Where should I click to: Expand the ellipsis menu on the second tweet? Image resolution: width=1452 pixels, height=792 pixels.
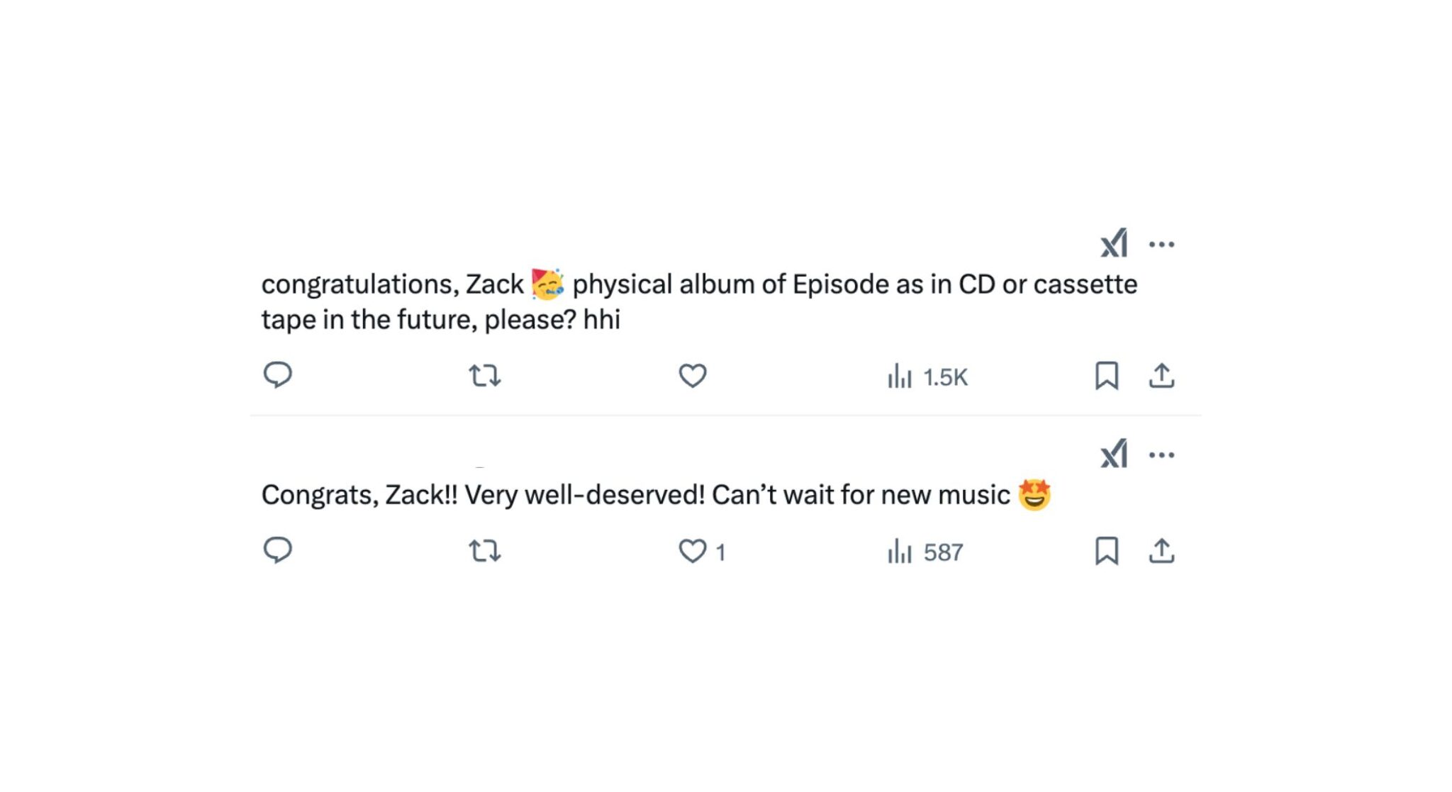(x=1162, y=454)
